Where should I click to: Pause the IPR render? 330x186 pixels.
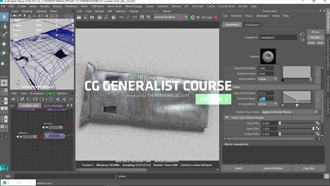198,17
